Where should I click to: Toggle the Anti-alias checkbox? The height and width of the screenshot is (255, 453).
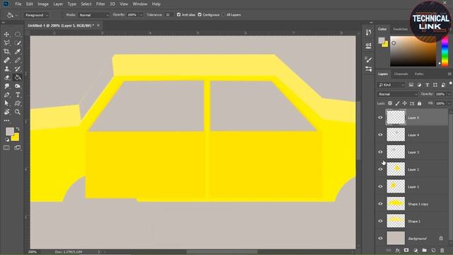tap(178, 15)
